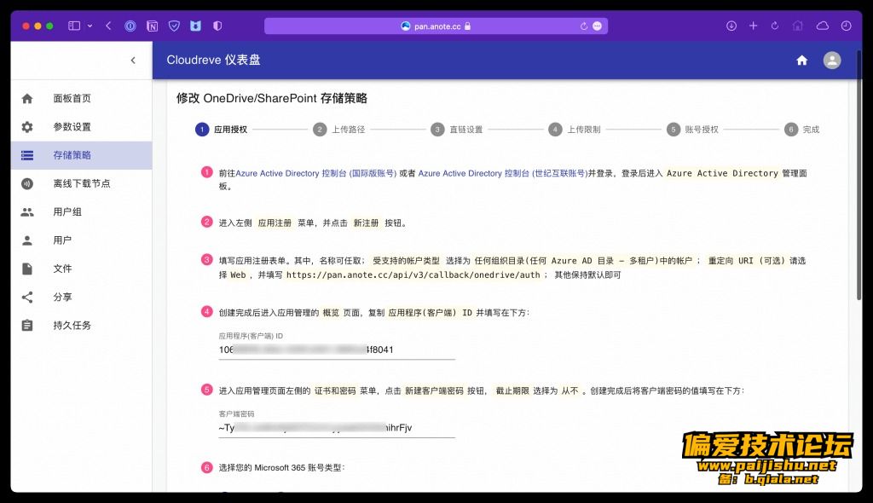
Task: Open Azure Active Directory 控制台 (世纪互联账号) link
Action: tap(503, 173)
